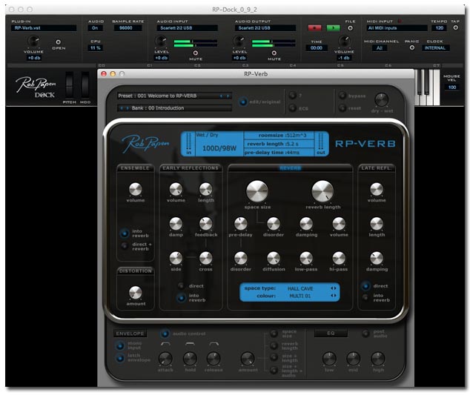Click the audio output LEVEL knob
Viewport: 470px width, 395px height.
pyautogui.click(x=239, y=42)
